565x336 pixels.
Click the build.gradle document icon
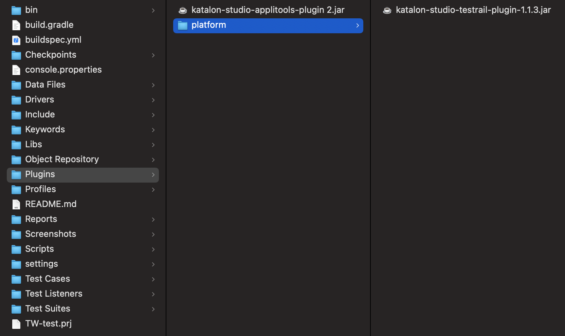coord(16,25)
